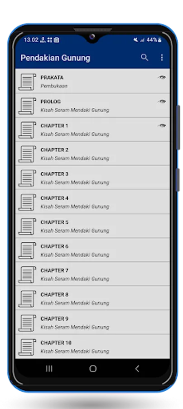Tap the eye icon on PRAKATA row
Screen dimensions: 183x409
[162, 77]
